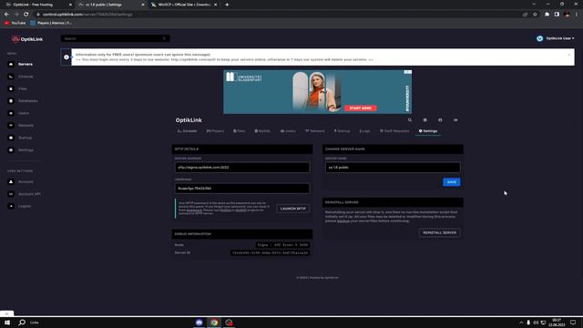Open the OptikLink User dropdown
Viewport: 583px width, 328px height.
(555, 38)
